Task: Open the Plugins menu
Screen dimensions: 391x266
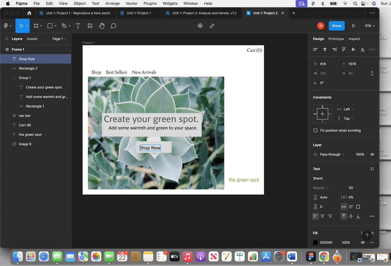Action: tap(150, 4)
